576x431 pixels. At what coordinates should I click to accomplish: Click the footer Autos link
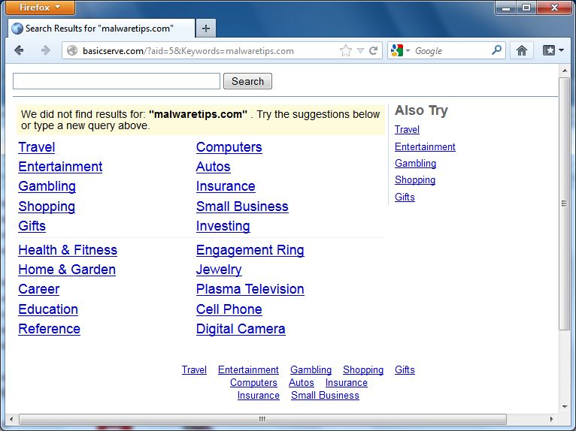302,383
